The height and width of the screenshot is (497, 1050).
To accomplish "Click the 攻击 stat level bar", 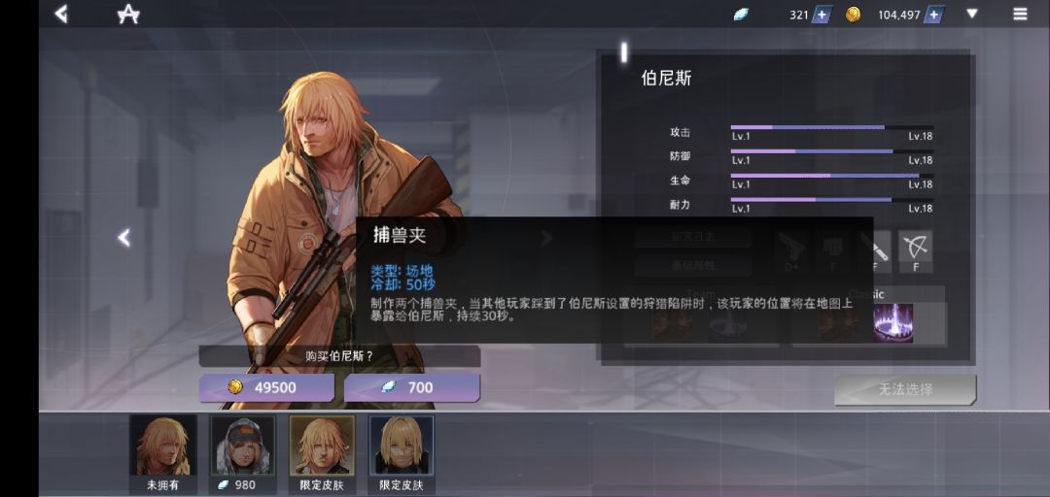I will pos(831,127).
